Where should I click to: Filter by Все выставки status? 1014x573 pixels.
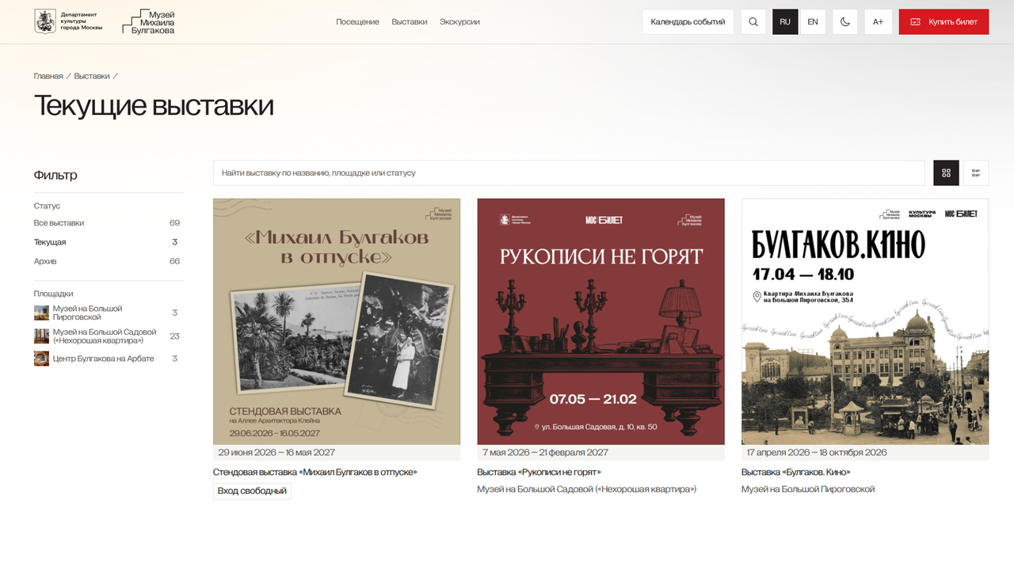(x=107, y=223)
